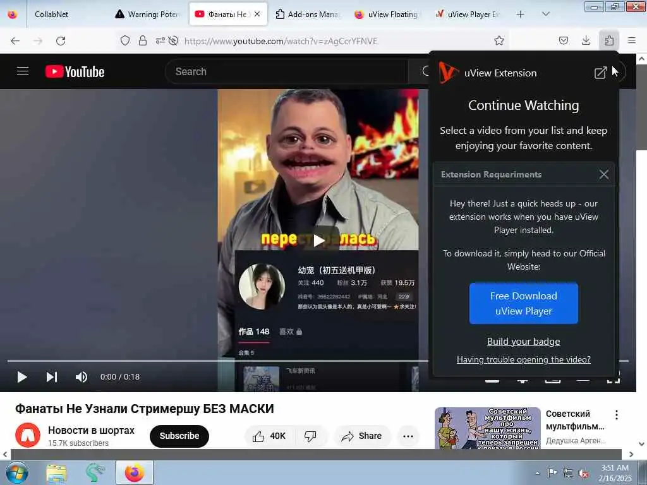Open uView extension in new window
The width and height of the screenshot is (647, 485).
click(x=600, y=73)
